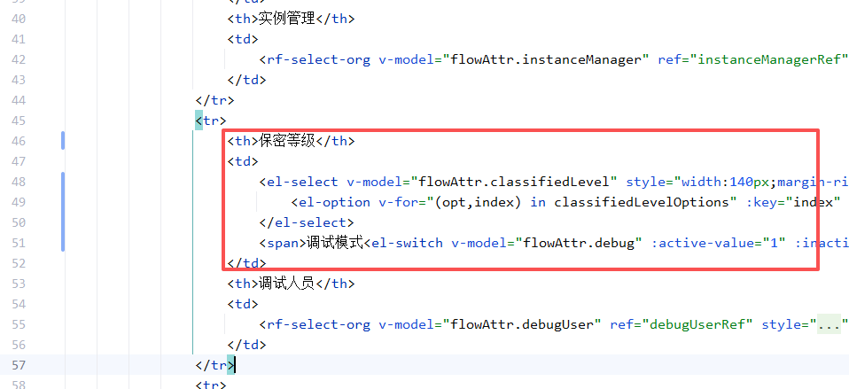Place cursor on the 保密等级 header text

point(287,141)
